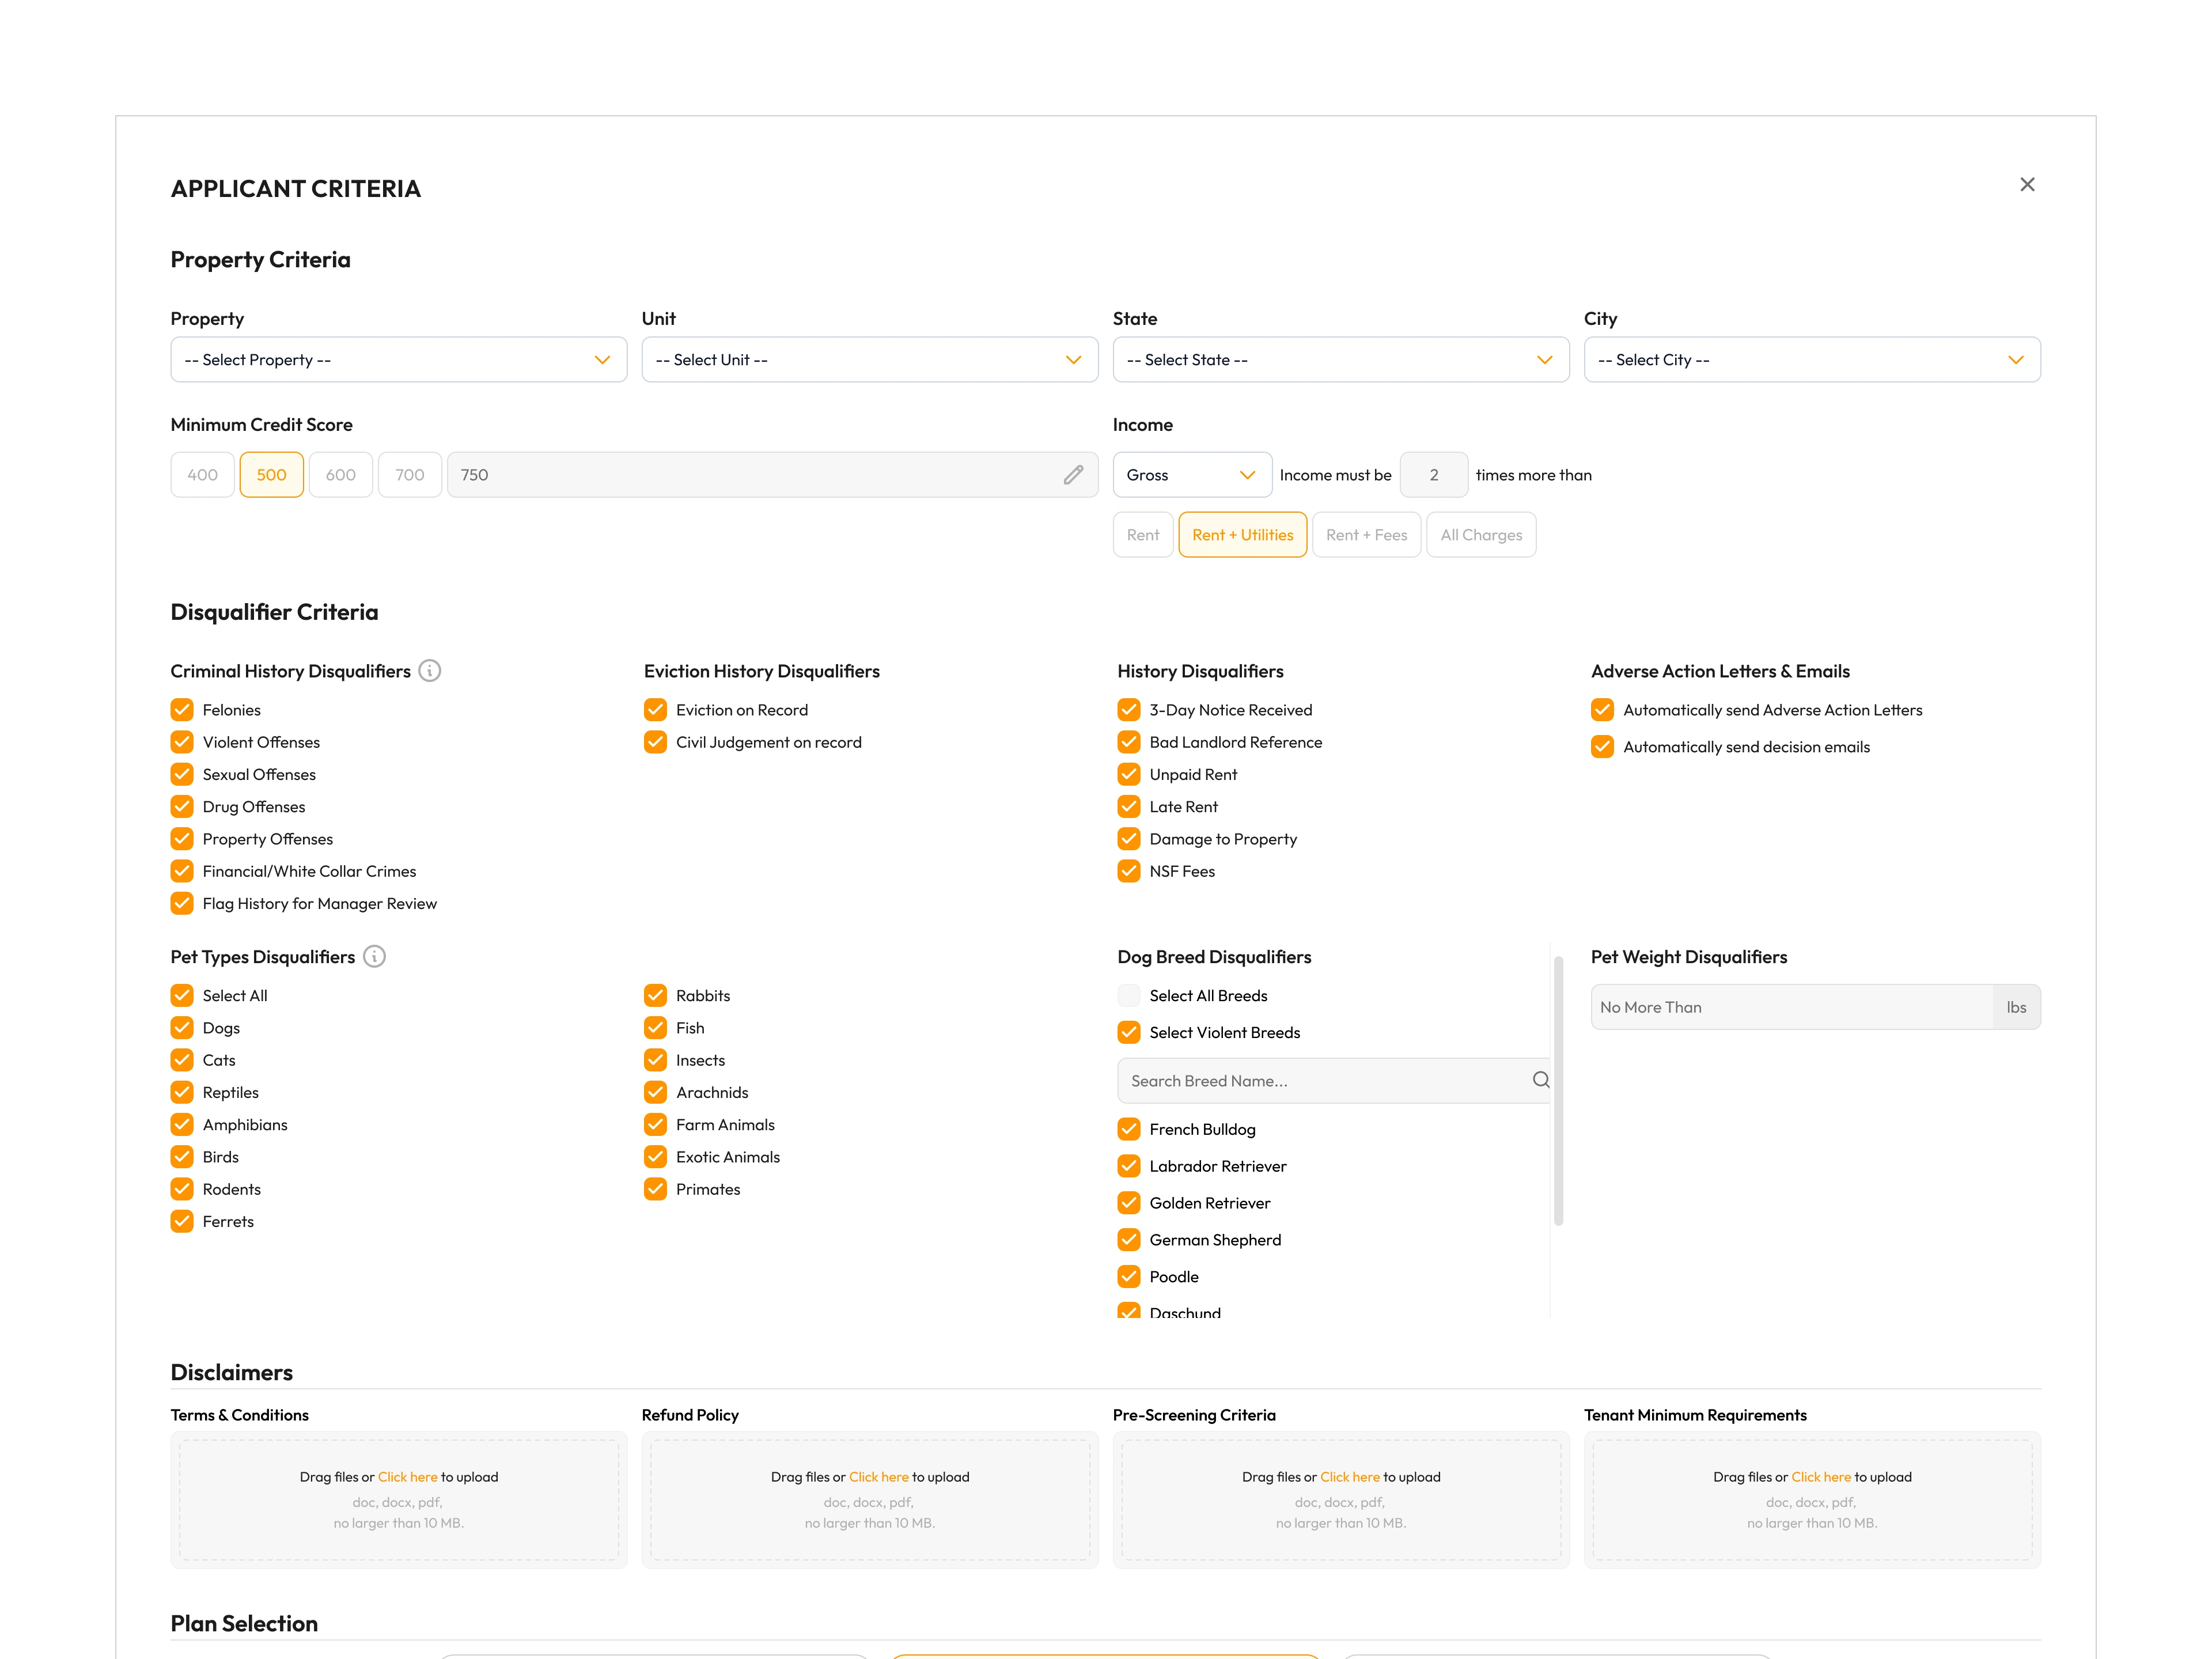Click here link under Pre-Screening Criteria
Screen dimensions: 2212x1659
[x=1350, y=1477]
